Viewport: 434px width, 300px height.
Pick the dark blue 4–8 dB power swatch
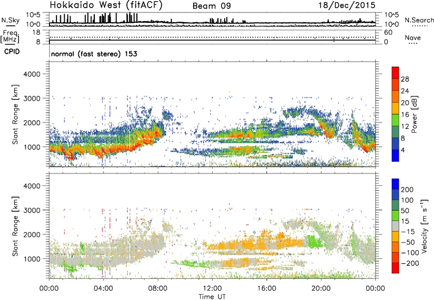point(395,144)
